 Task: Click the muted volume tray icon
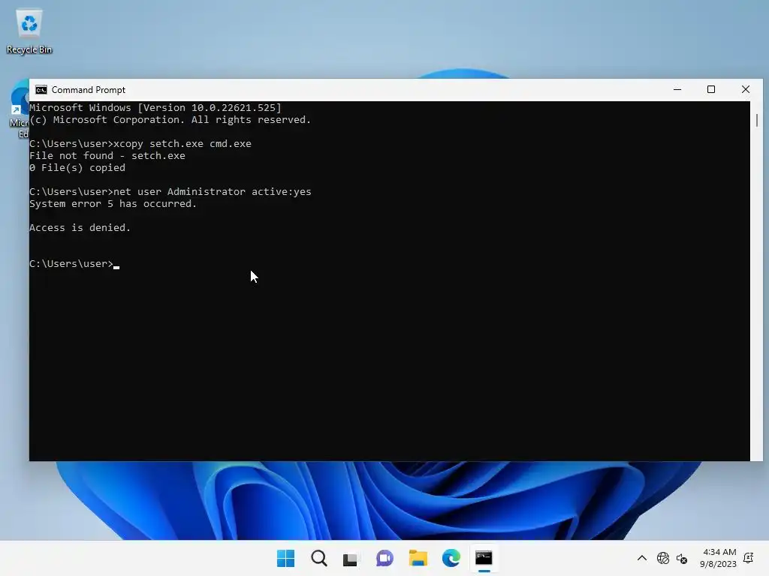(x=682, y=558)
